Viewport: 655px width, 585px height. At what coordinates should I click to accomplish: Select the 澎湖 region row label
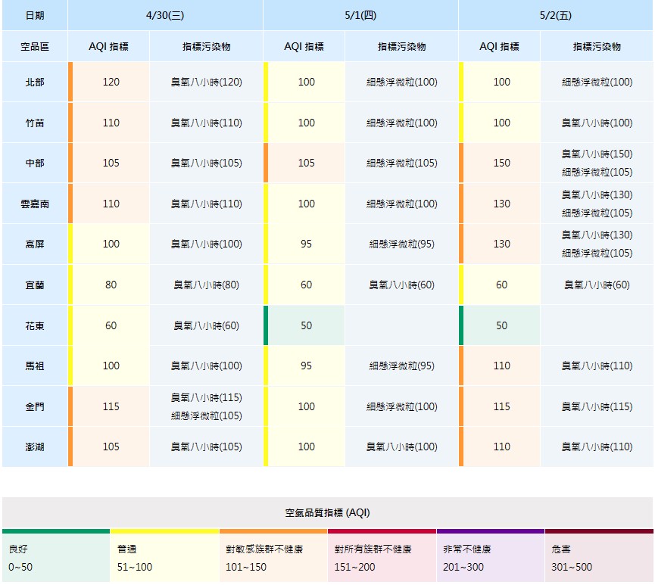pyautogui.click(x=35, y=447)
